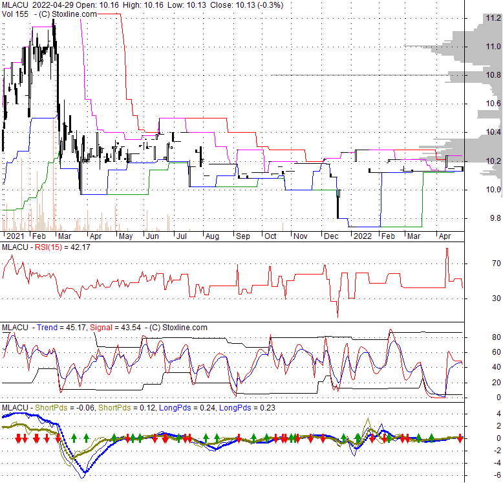The height and width of the screenshot is (483, 503).
Task: Click the 11.0 price axis label
Action: [x=493, y=47]
